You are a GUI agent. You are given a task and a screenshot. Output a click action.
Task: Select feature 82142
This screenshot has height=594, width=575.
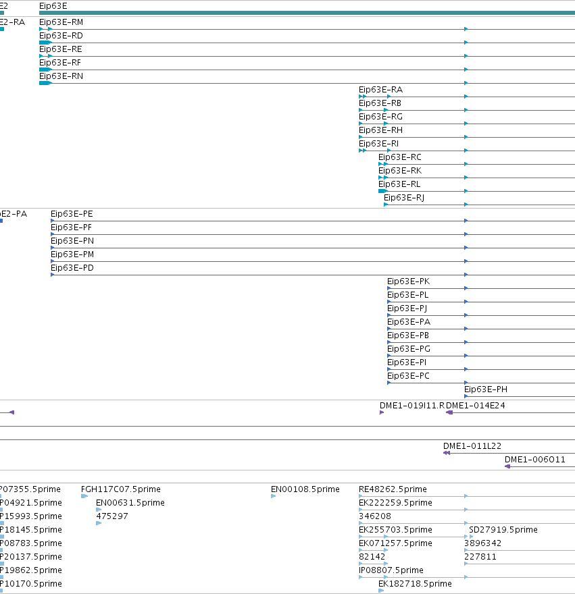pyautogui.click(x=372, y=557)
